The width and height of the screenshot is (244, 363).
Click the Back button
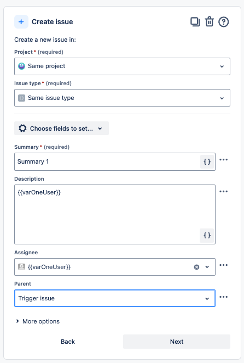[68, 342]
